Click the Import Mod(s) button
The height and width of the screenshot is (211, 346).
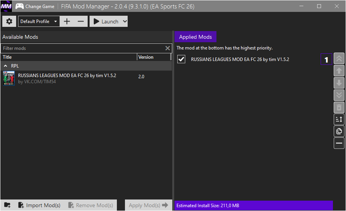(39, 205)
